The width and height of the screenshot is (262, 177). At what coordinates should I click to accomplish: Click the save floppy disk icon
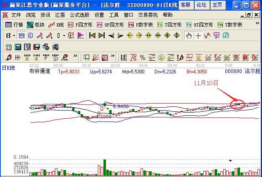tap(36, 46)
